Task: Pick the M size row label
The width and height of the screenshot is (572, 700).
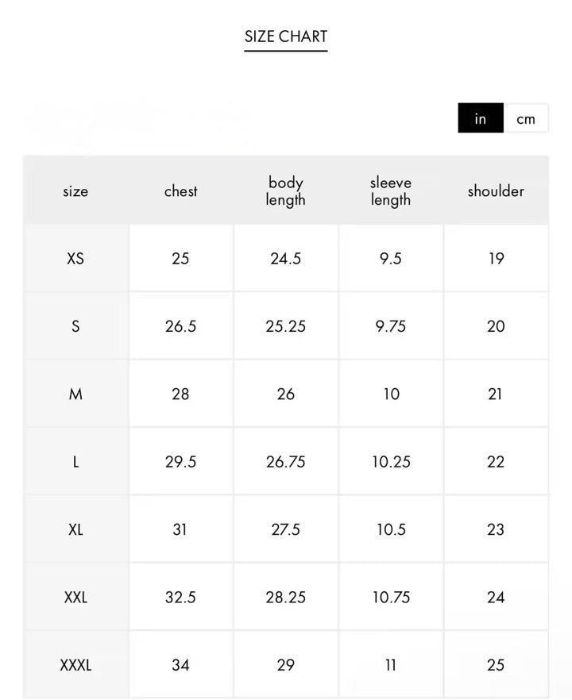Action: point(75,394)
